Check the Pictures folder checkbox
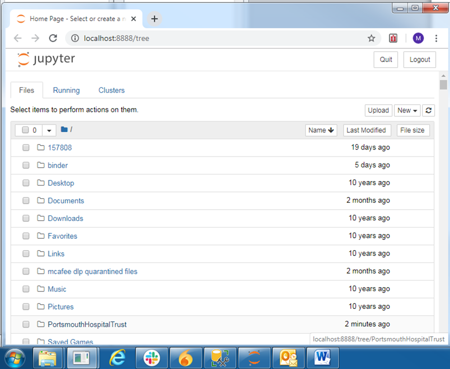 pyautogui.click(x=26, y=307)
